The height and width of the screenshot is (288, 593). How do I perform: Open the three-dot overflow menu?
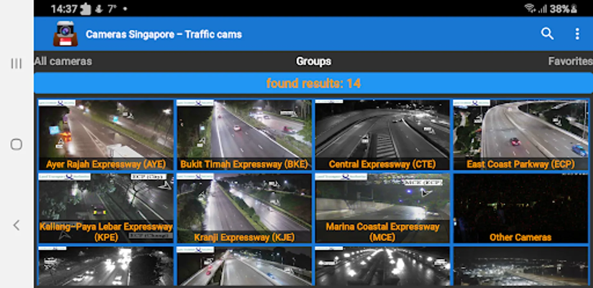point(577,34)
